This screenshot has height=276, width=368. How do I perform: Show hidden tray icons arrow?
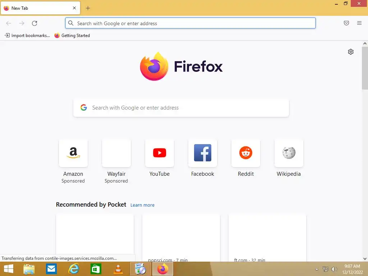point(317,269)
